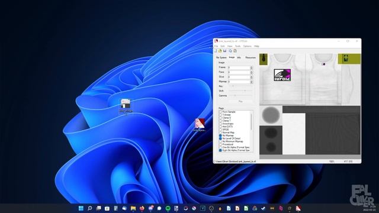Uncheck the Eight Bit Alpha flag
The image size is (379, 213).
(220, 150)
